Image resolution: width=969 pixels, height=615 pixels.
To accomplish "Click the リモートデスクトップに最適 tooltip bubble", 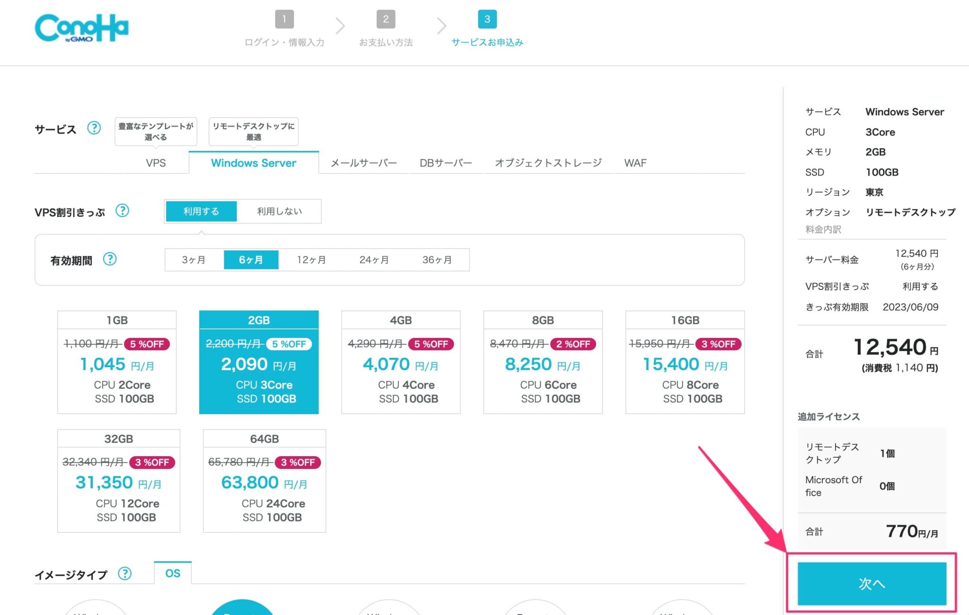I will pos(254,131).
